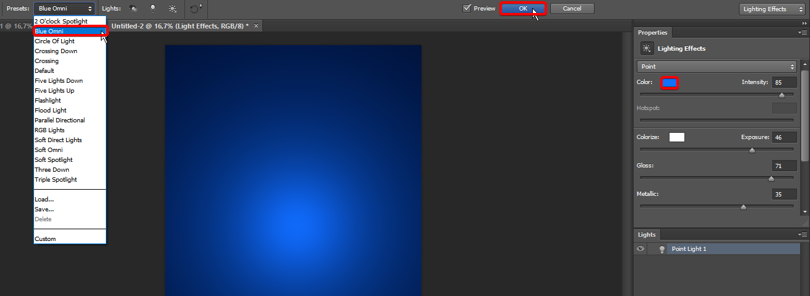Open the light type dropdown set to Point
The height and width of the screenshot is (296, 810).
(x=717, y=66)
